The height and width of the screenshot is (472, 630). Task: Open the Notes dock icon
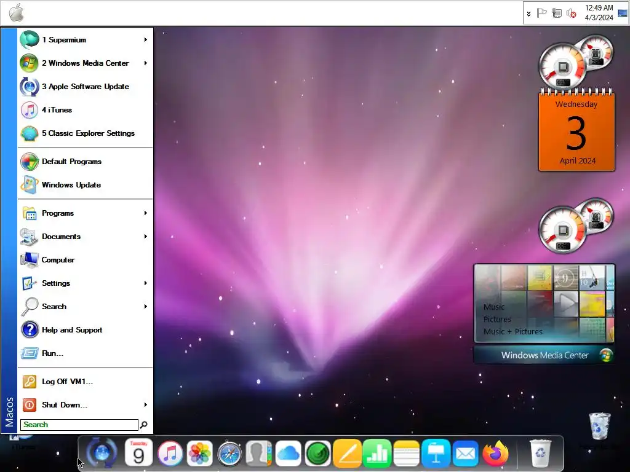tap(406, 454)
